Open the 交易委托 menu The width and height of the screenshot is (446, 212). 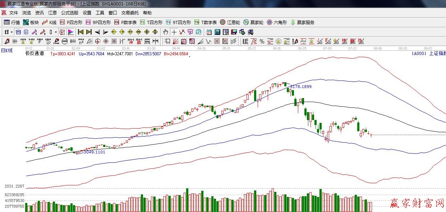(130, 13)
